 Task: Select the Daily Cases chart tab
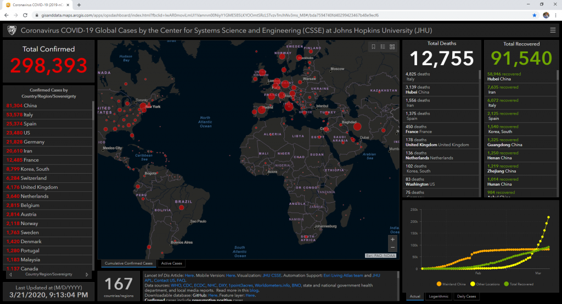click(x=467, y=296)
